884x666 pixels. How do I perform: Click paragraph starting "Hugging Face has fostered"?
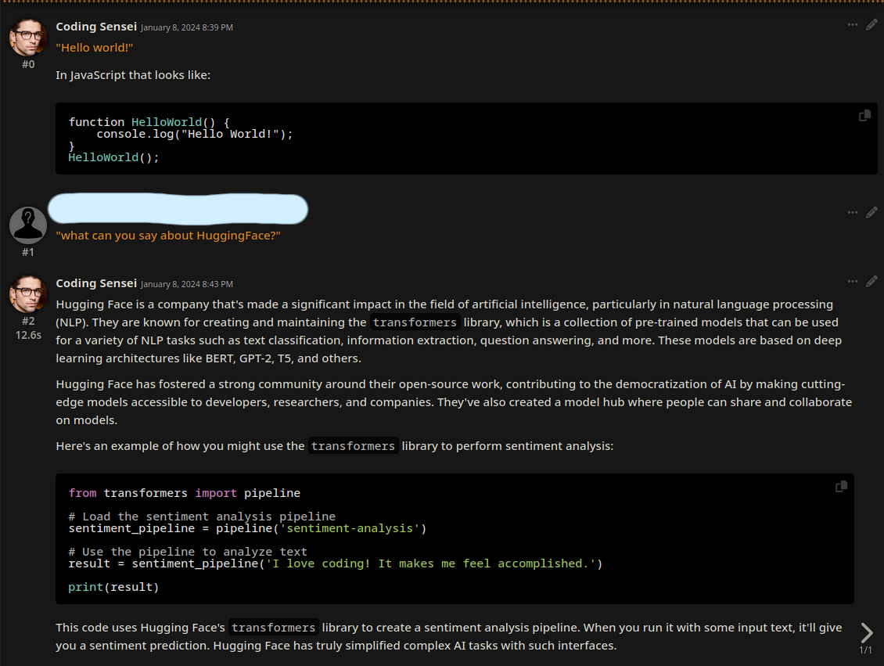pos(454,402)
